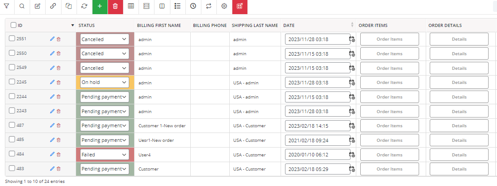Screen dimensions: 497x186
Task: Edit order 483 with the pencil icon
Action: (52, 169)
